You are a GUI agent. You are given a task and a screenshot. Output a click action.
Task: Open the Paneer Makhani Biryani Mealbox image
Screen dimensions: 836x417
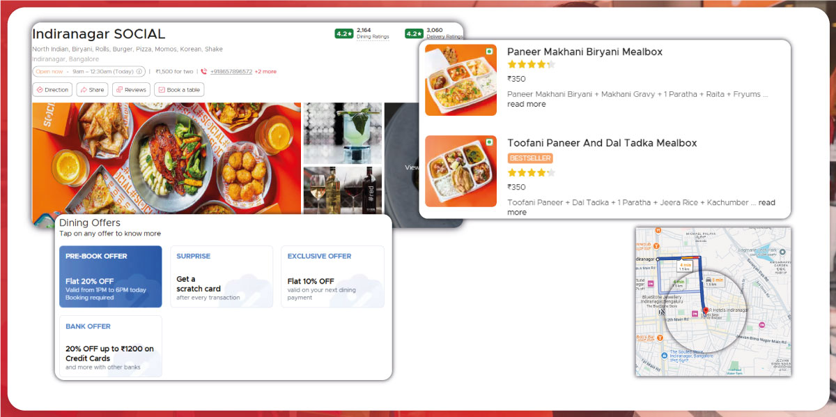pyautogui.click(x=460, y=80)
